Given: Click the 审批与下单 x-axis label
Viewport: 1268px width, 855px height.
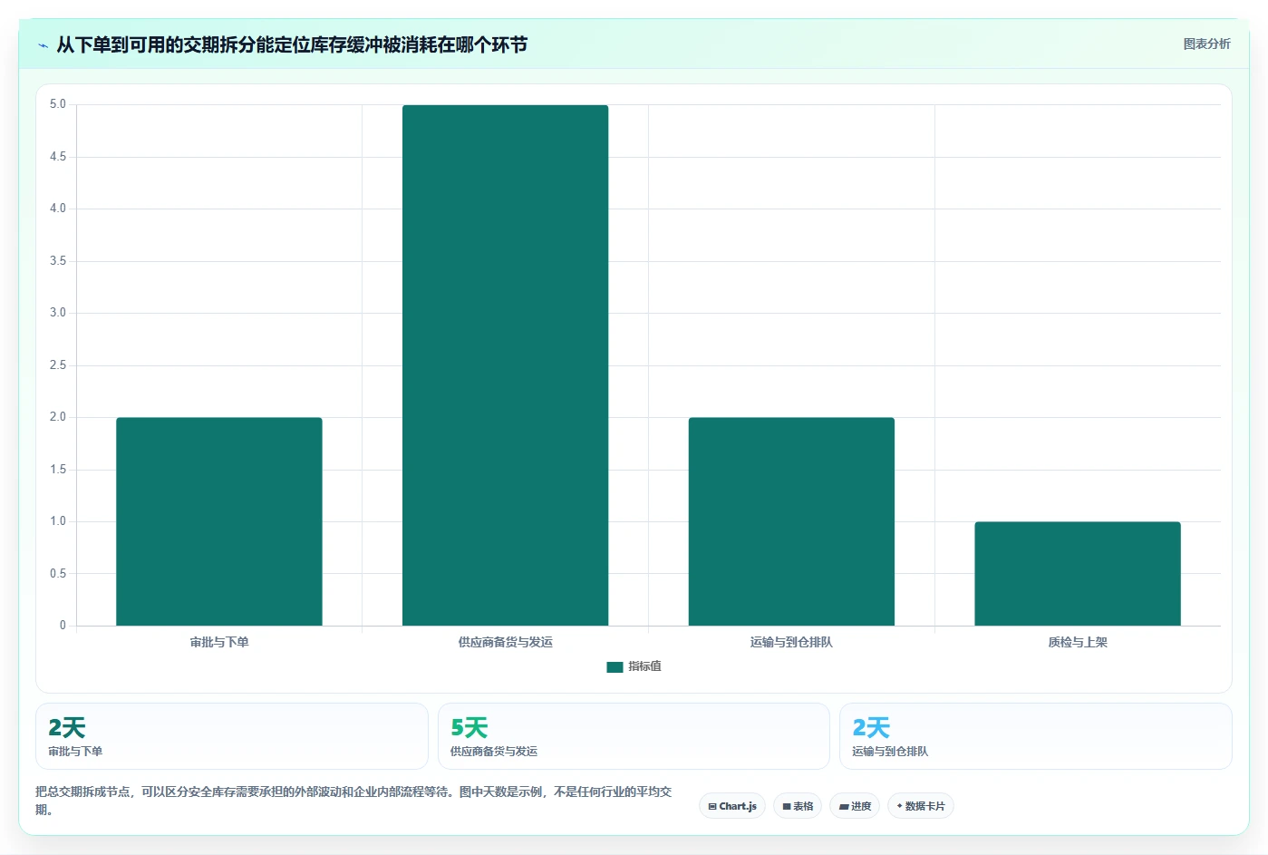Looking at the screenshot, I should pos(219,642).
